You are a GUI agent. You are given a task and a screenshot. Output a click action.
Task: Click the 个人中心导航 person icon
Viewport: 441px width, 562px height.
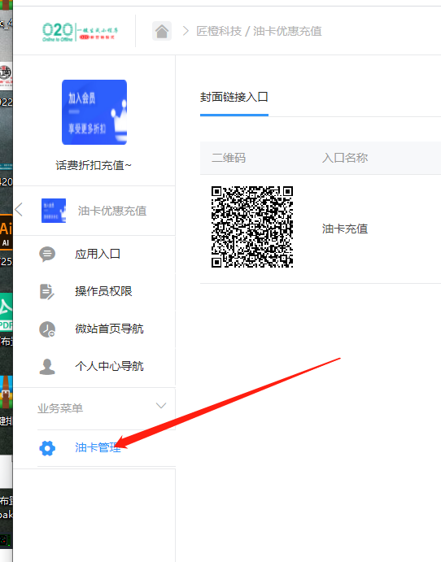(47, 367)
